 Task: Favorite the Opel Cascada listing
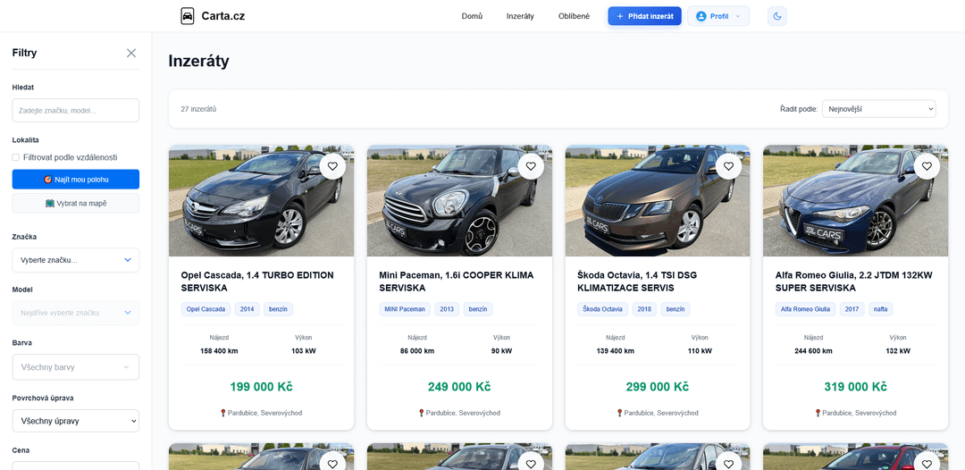pos(332,166)
